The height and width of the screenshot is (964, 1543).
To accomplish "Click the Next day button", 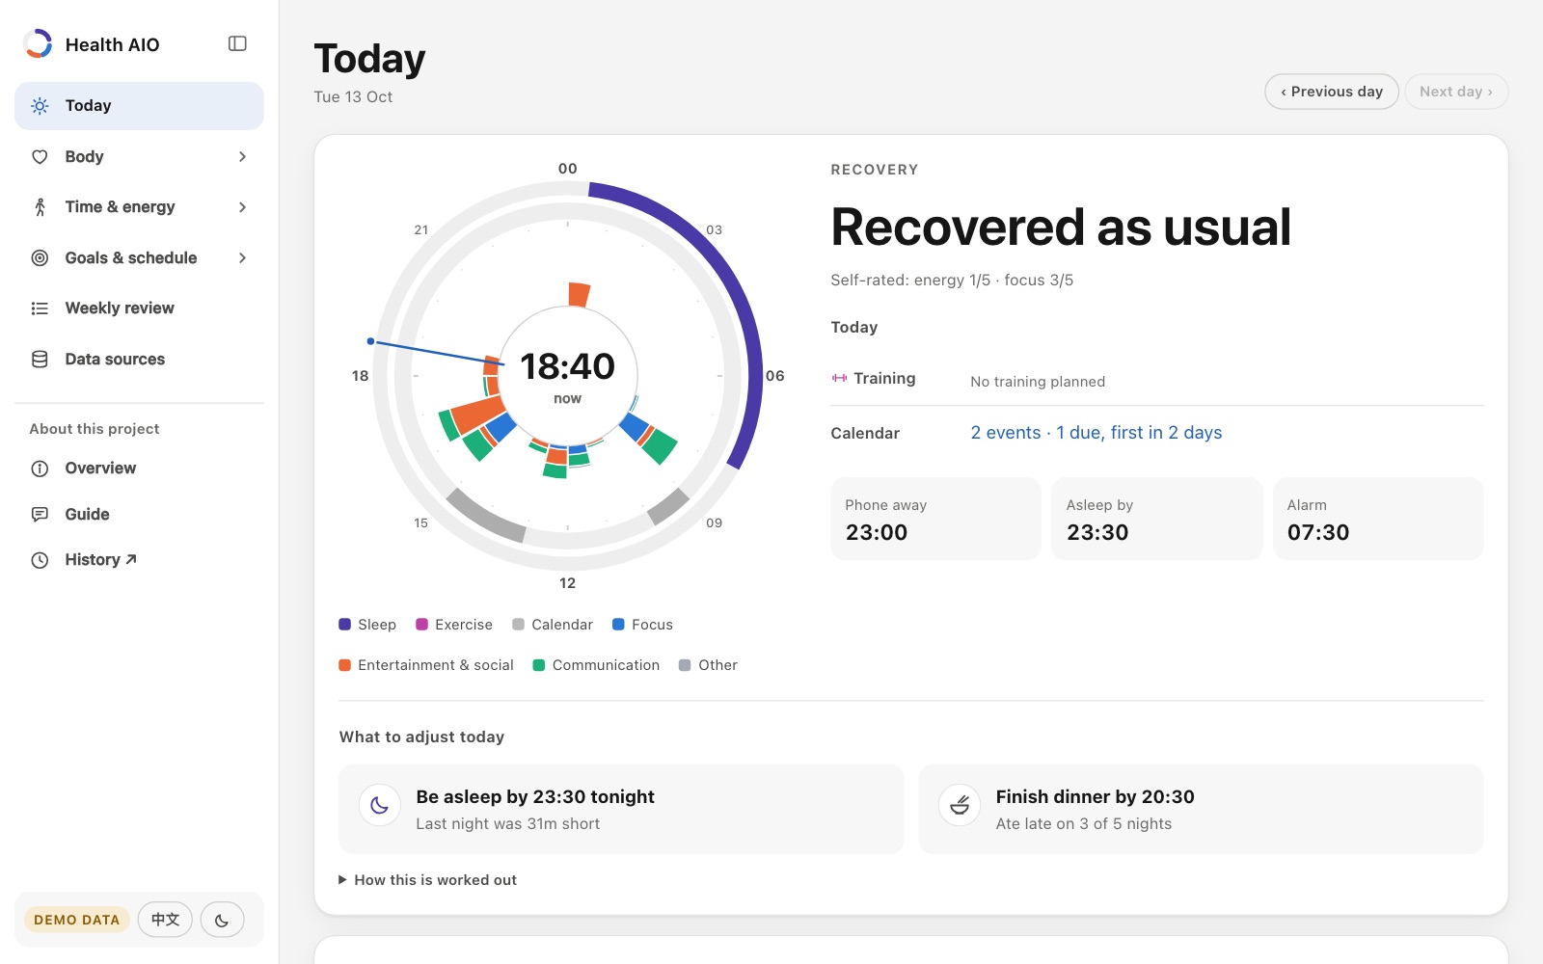I will coord(1456,92).
